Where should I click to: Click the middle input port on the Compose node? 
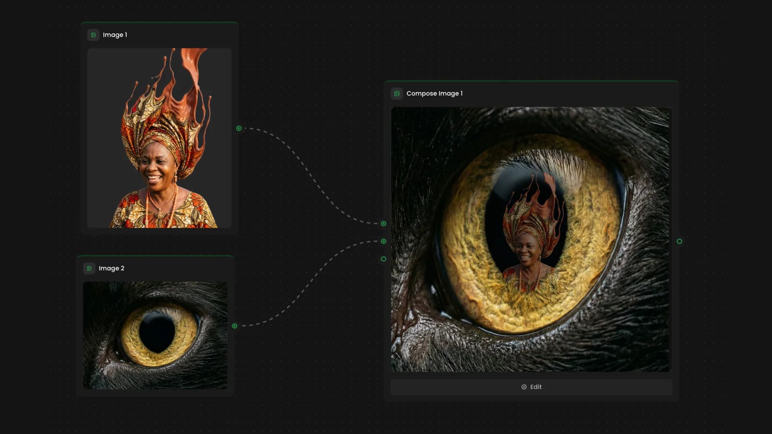point(383,241)
